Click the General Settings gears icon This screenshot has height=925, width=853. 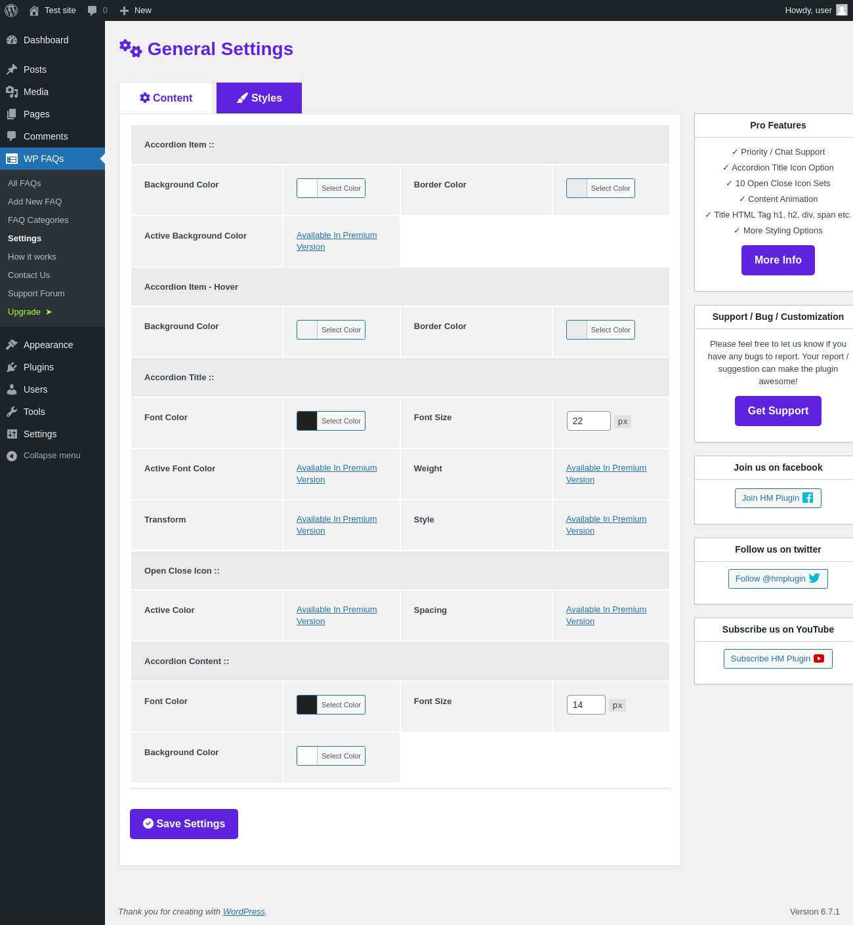point(131,49)
